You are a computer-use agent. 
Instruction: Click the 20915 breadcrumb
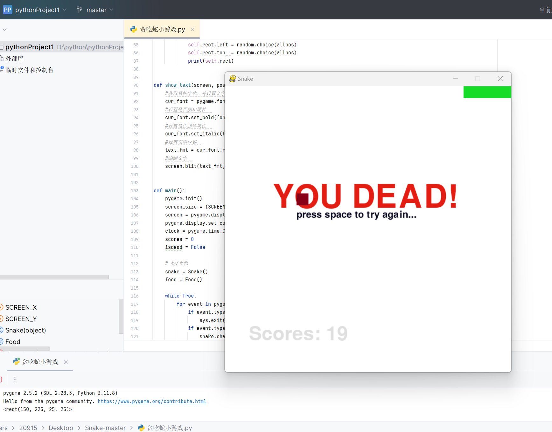pyautogui.click(x=28, y=428)
